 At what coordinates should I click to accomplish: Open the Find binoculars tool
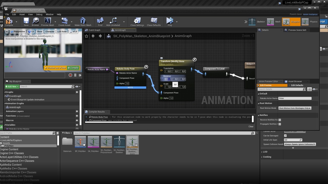[x=100, y=21]
